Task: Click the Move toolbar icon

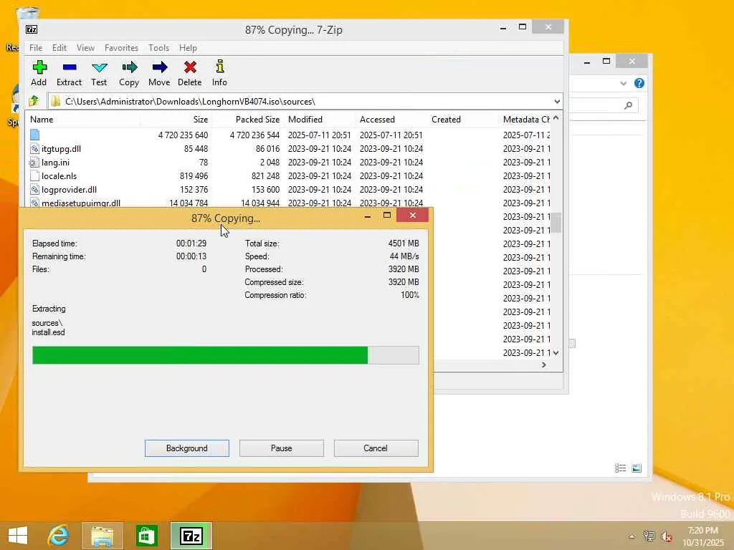Action: click(159, 67)
